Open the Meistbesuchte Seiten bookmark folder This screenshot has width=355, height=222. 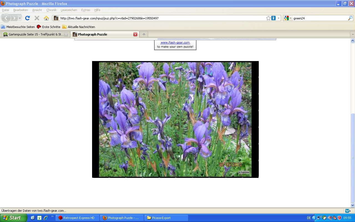(x=18, y=27)
